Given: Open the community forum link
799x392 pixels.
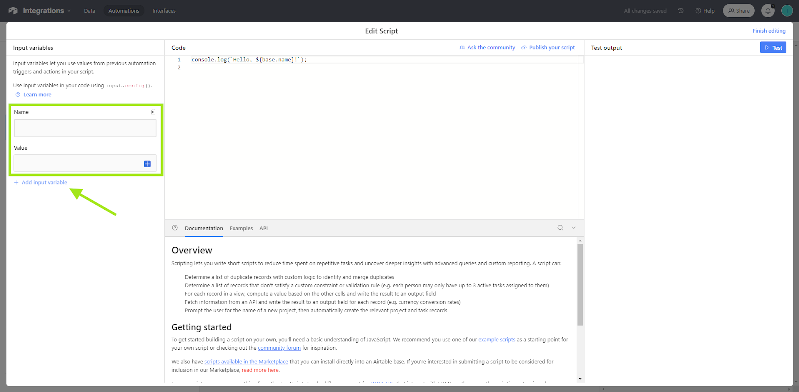Looking at the screenshot, I should coord(279,348).
